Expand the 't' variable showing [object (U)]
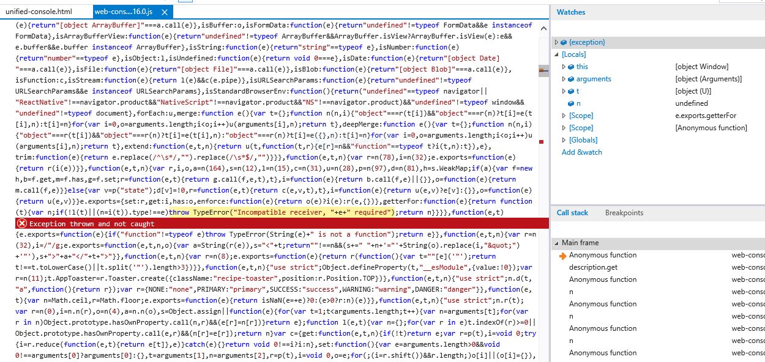Image resolution: width=765 pixels, height=362 pixels. point(563,91)
